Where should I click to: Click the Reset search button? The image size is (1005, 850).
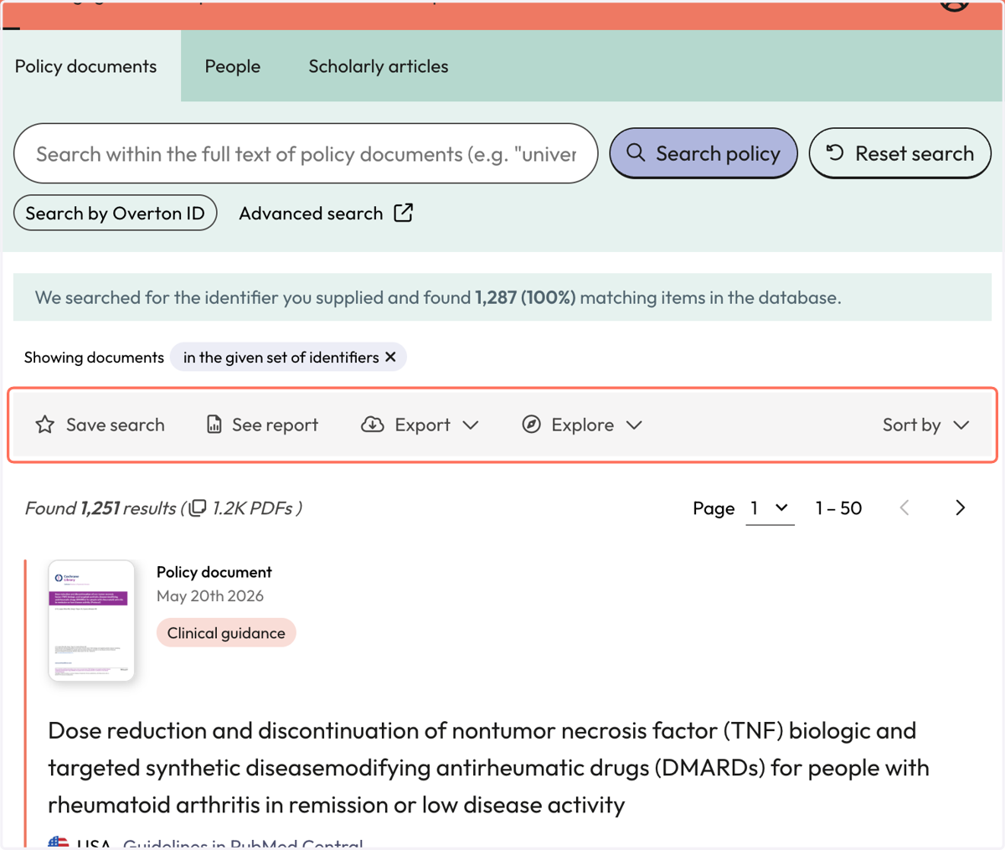[x=900, y=153]
